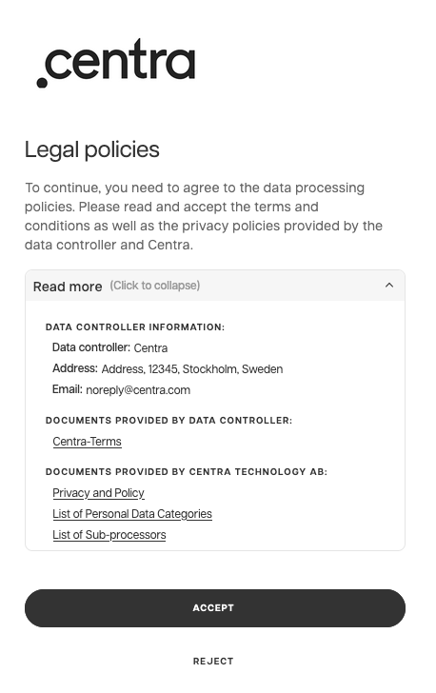Select the noreply@centra.com email address
The width and height of the screenshot is (436, 693).
138,390
